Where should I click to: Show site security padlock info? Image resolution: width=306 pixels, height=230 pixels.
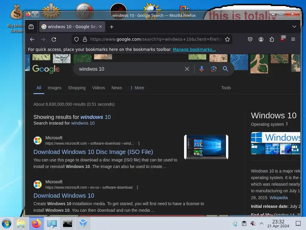(85, 39)
